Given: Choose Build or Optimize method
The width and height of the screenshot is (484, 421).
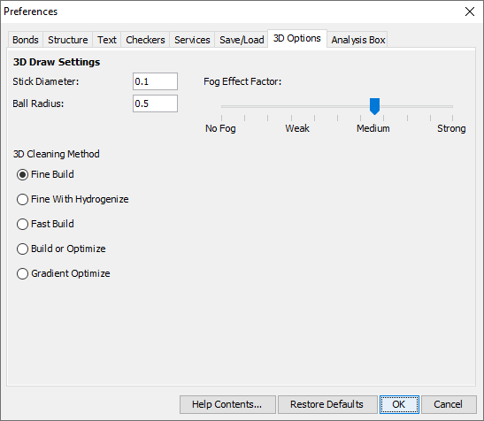Looking at the screenshot, I should click(x=61, y=249).
